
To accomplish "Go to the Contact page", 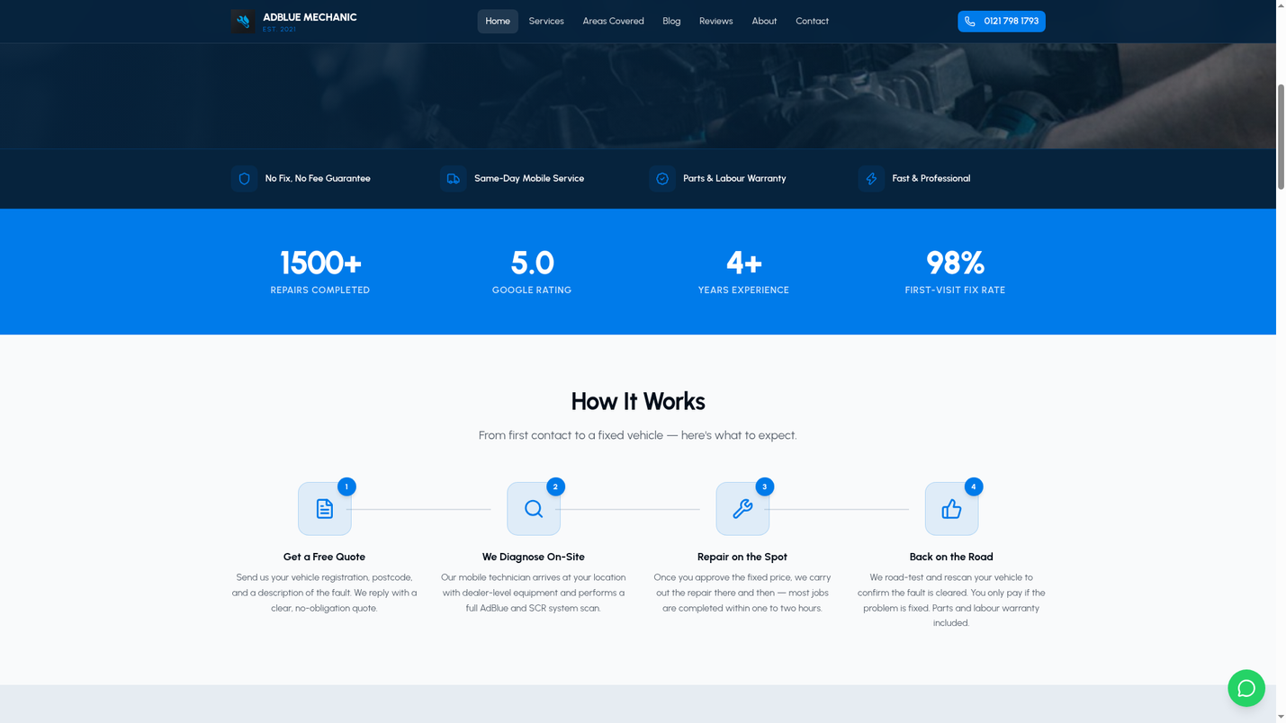I will 812,21.
